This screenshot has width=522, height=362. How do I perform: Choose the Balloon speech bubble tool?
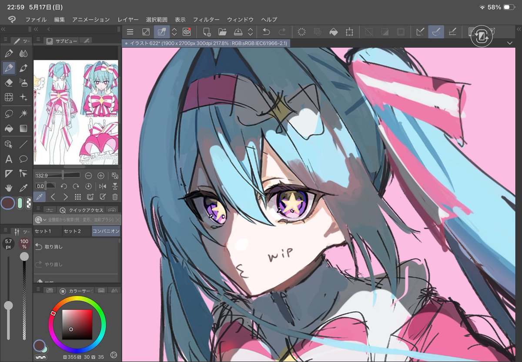pos(23,159)
